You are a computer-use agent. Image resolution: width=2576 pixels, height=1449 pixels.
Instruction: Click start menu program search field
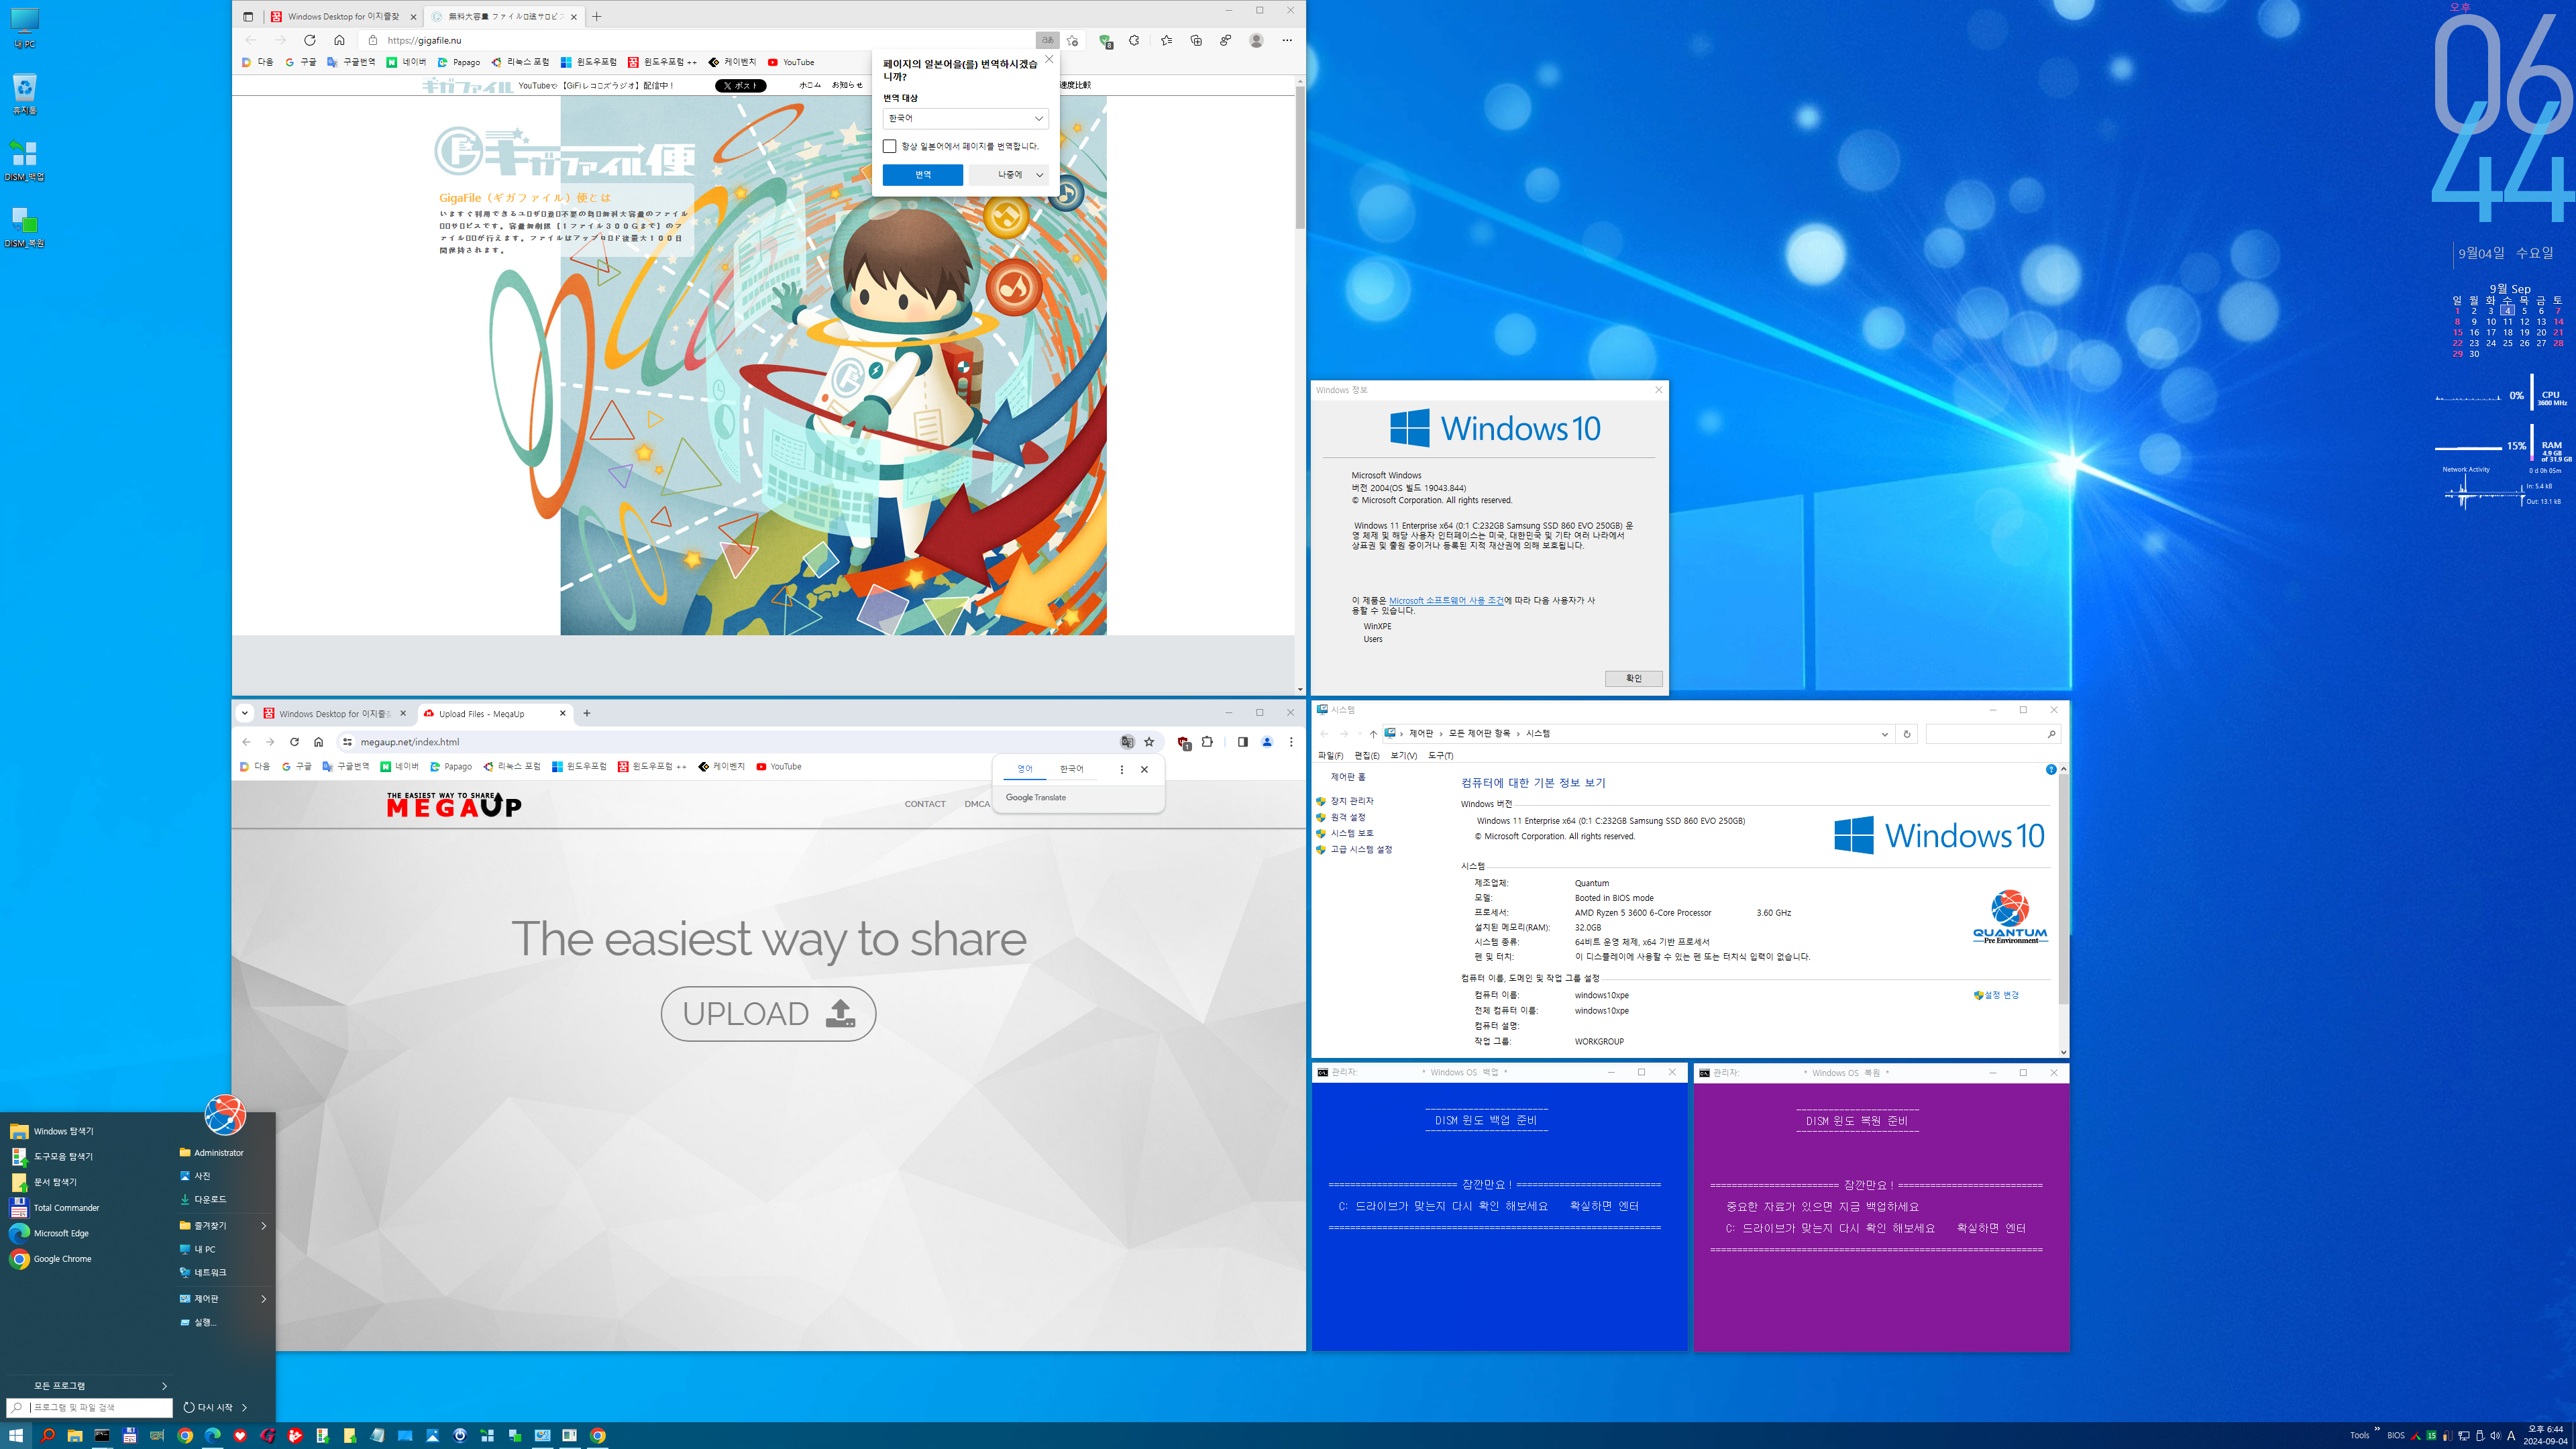pyautogui.click(x=90, y=1408)
